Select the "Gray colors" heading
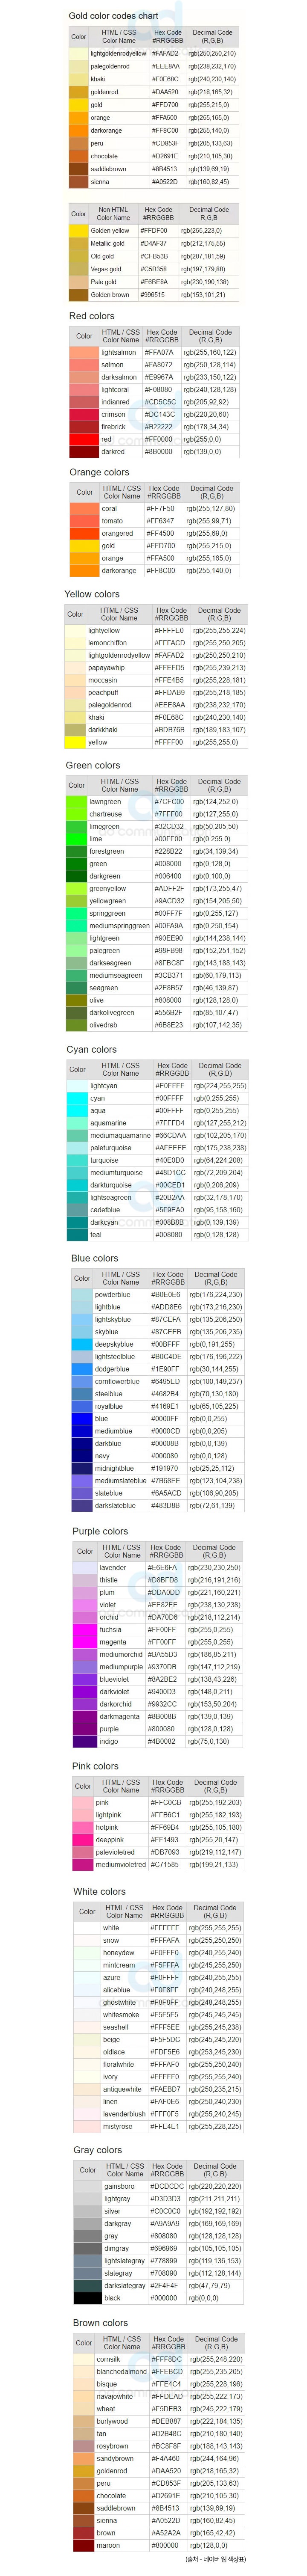Image resolution: width=307 pixels, height=2576 pixels. (x=98, y=2150)
